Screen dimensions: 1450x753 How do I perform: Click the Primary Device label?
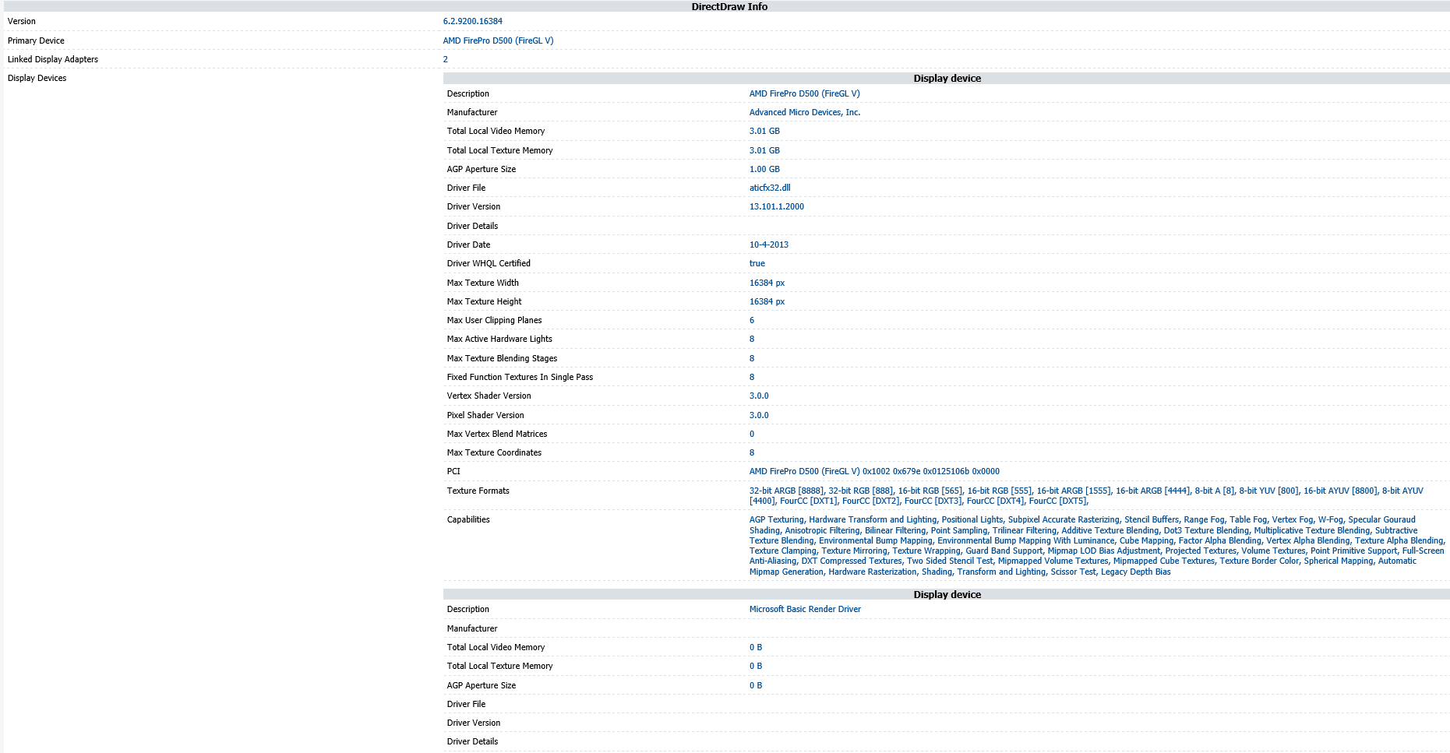[36, 40]
